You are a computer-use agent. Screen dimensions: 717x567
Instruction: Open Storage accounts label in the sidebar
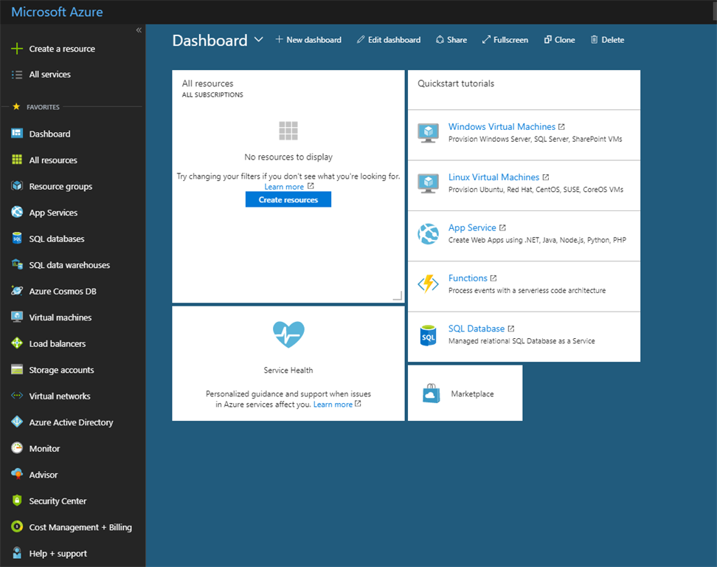click(x=62, y=370)
